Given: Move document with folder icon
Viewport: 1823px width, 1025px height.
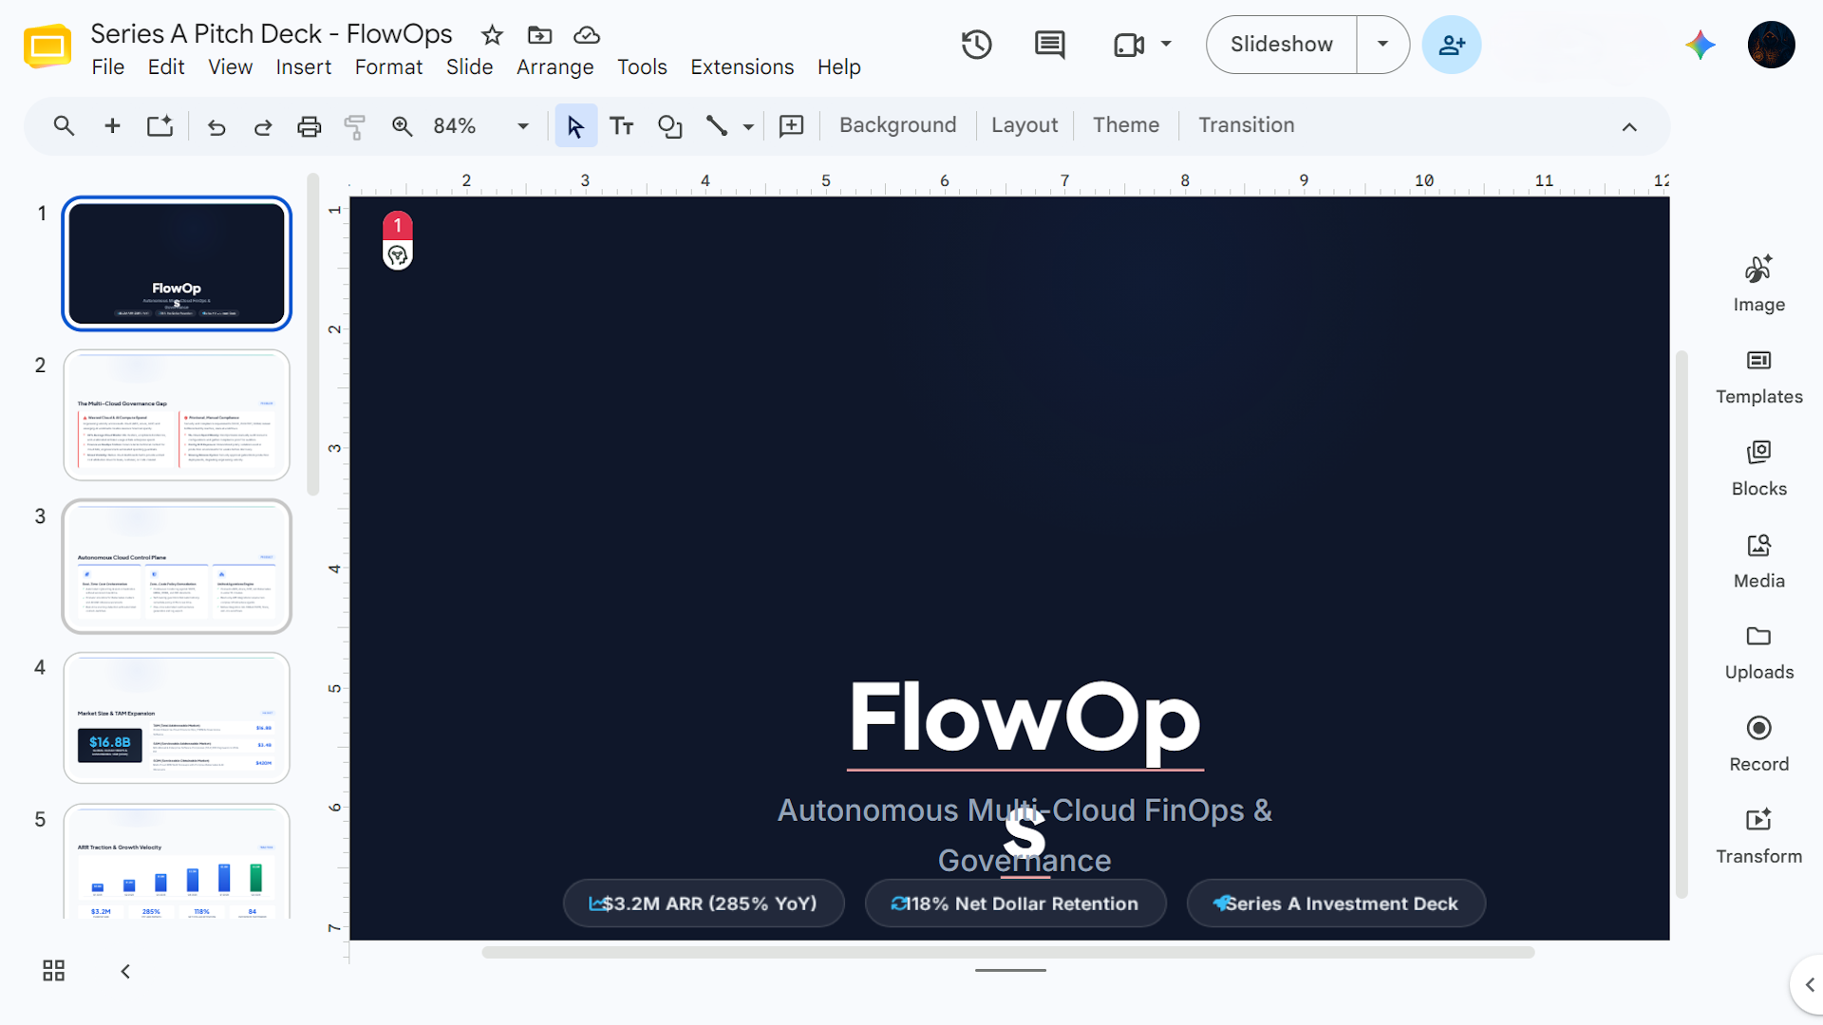Looking at the screenshot, I should coord(539,35).
